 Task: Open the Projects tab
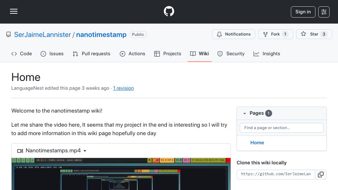pyautogui.click(x=168, y=53)
